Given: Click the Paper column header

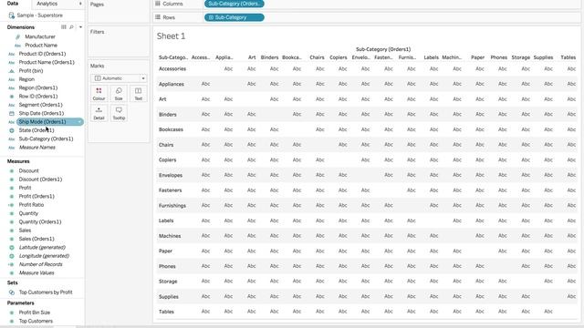Looking at the screenshot, I should (477, 57).
